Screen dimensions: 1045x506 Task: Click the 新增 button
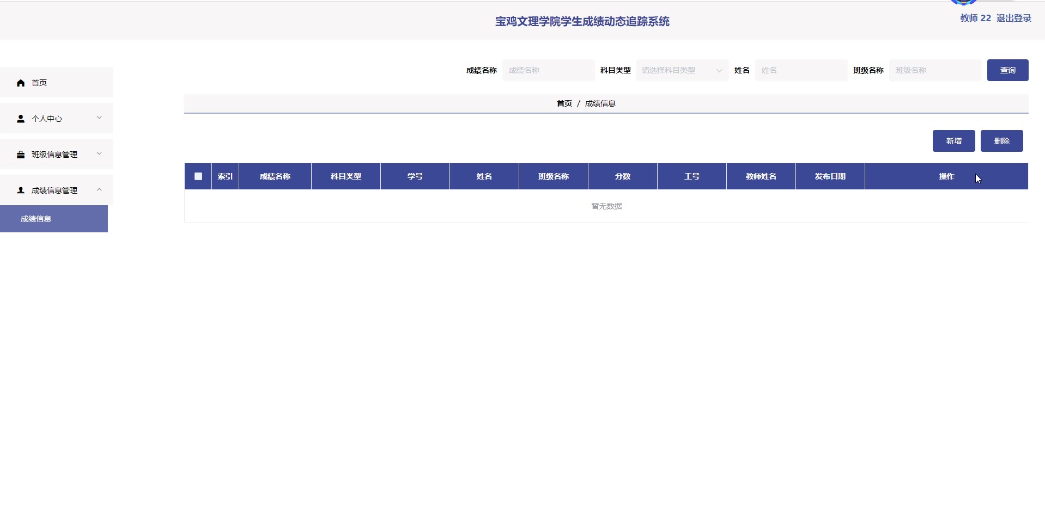953,141
